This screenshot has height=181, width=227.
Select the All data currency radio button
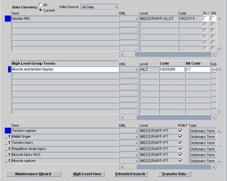[41, 5]
